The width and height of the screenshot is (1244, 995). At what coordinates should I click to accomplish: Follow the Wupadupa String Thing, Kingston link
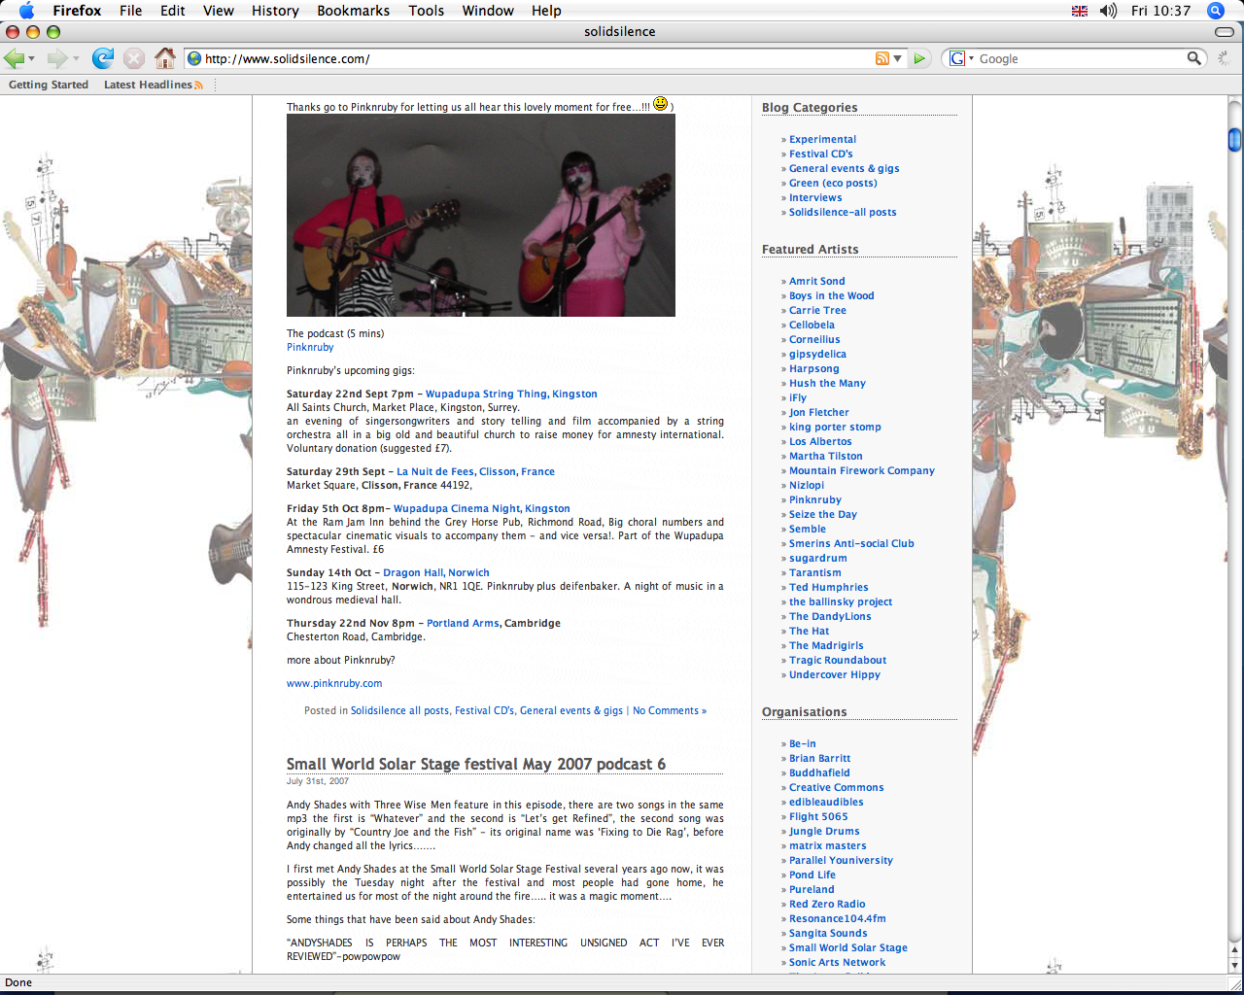[511, 394]
